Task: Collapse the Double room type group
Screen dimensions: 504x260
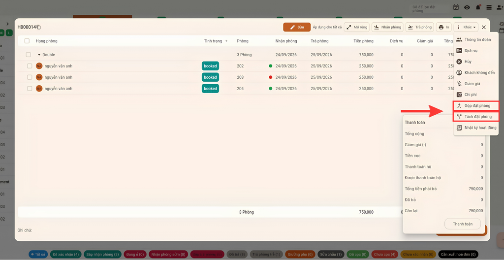Action: (x=39, y=55)
